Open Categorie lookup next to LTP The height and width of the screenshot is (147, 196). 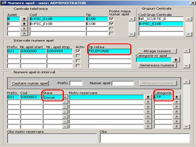click(x=176, y=97)
